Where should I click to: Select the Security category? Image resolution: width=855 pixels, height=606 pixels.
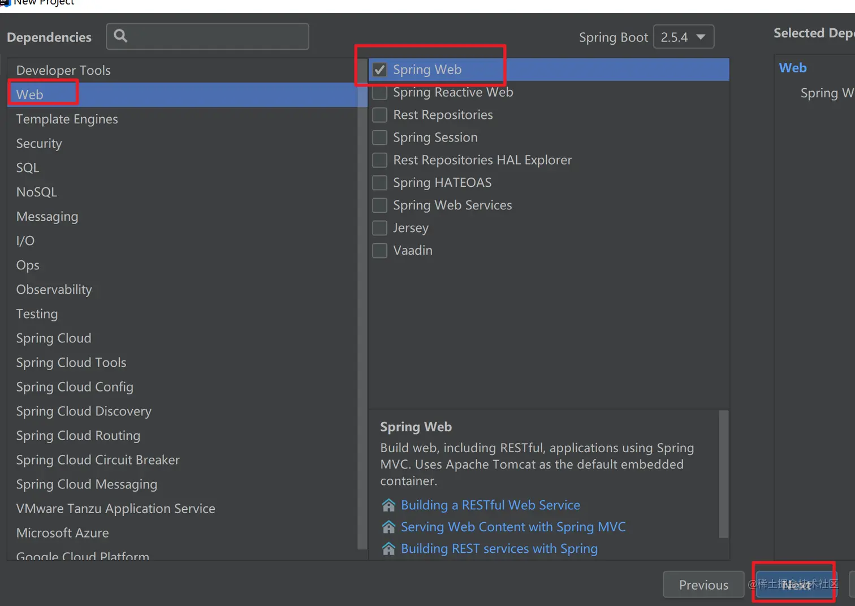point(183,143)
